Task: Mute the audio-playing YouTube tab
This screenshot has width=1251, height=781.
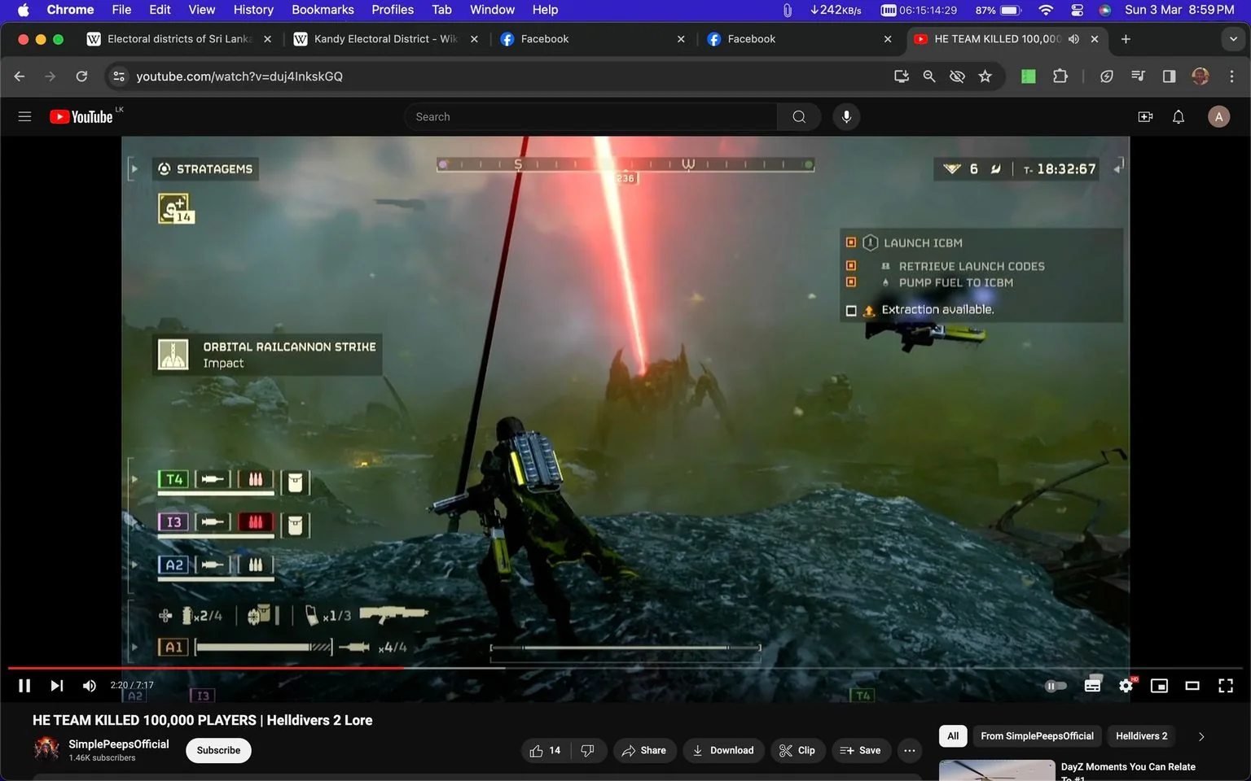Action: (1073, 39)
